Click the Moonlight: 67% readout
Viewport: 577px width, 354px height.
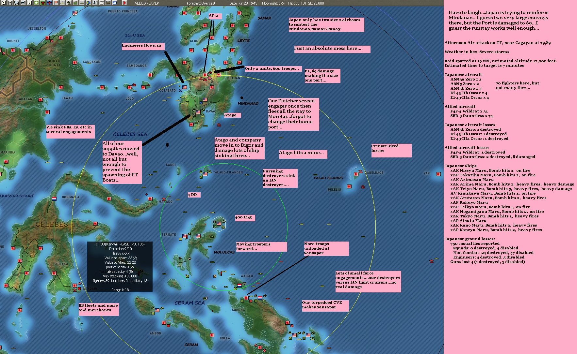273,3
